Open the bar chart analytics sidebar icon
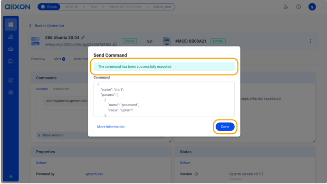Screen dimensions: 327x184 pyautogui.click(x=11, y=37)
